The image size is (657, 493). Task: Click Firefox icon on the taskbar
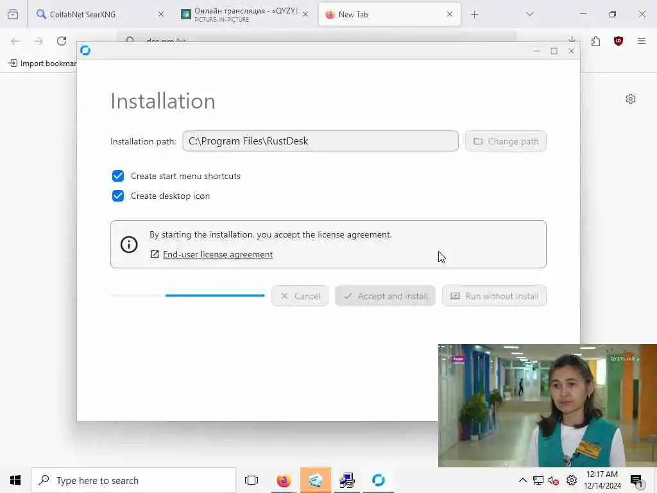click(284, 480)
